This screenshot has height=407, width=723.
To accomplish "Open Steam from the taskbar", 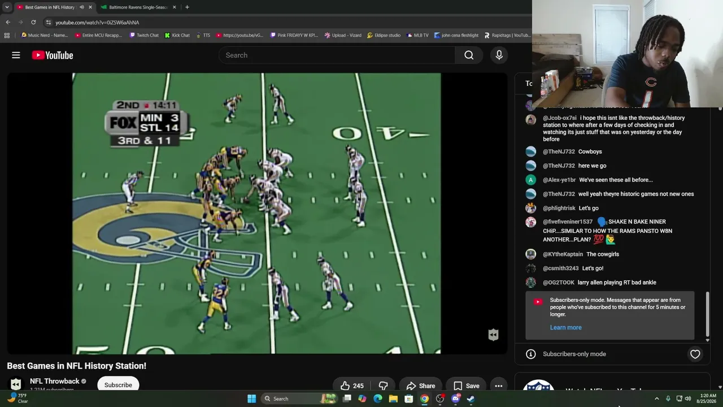I will click(471, 399).
